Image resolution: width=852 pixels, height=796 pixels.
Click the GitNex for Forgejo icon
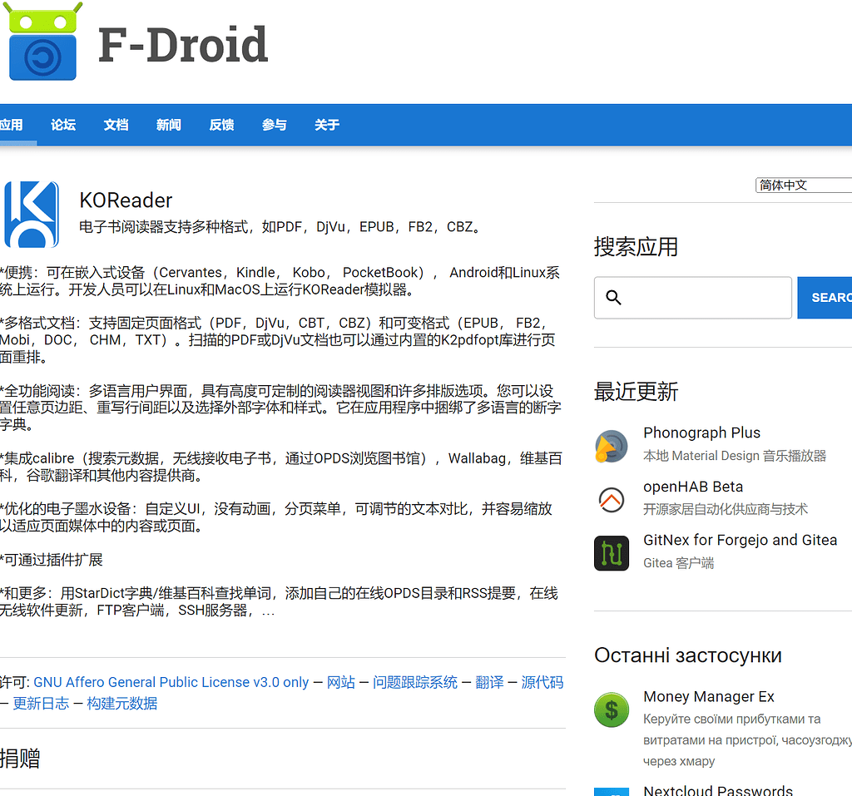click(612, 553)
